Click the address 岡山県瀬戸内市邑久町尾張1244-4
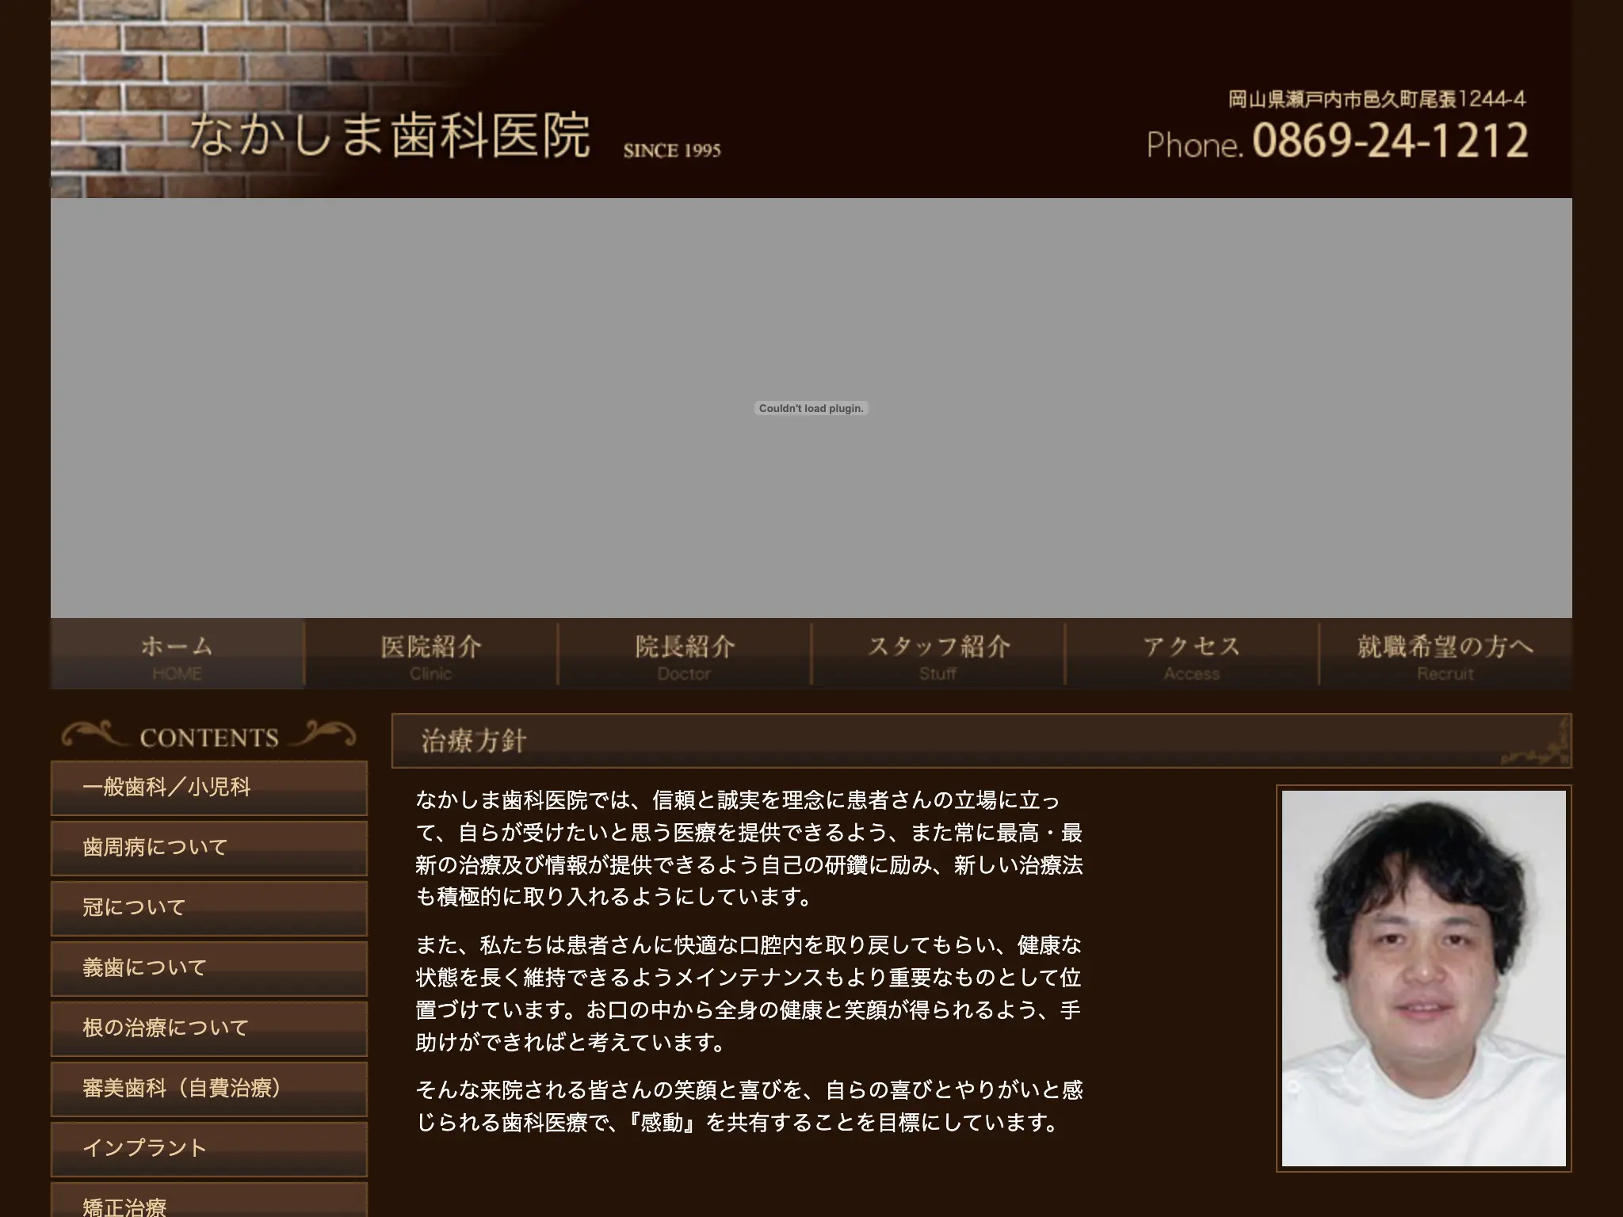This screenshot has height=1217, width=1623. [1377, 99]
